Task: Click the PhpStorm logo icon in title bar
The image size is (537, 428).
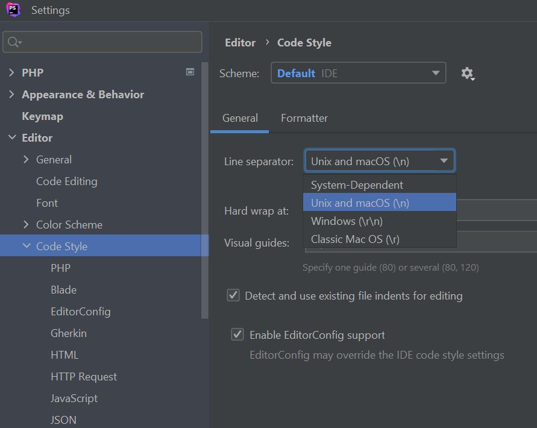Action: [13, 10]
